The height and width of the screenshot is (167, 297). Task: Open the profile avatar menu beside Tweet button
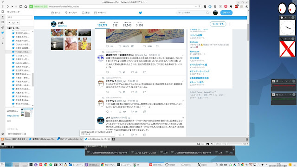tap(215, 13)
